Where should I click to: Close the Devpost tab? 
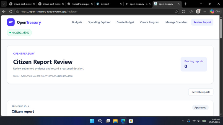pos(121,4)
